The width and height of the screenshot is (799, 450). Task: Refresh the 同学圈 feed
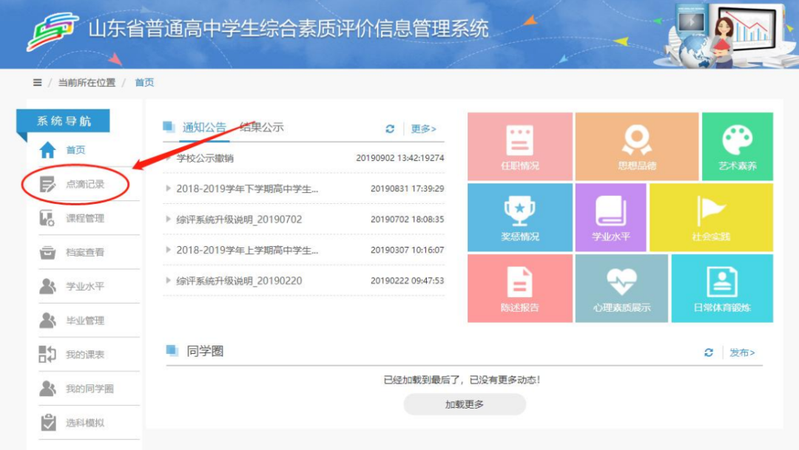click(708, 352)
